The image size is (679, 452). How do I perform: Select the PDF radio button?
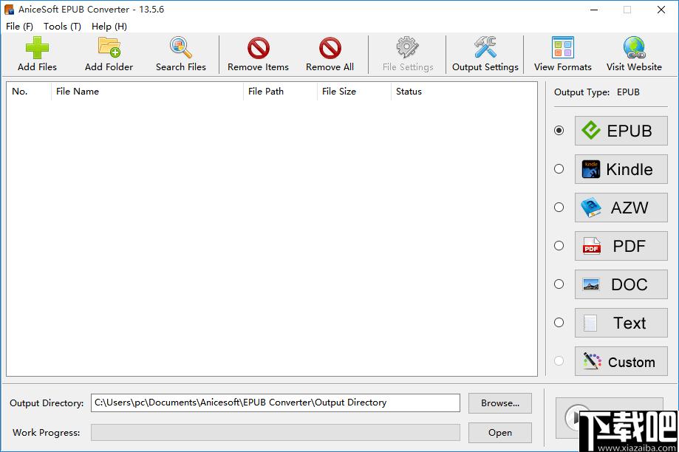[559, 245]
